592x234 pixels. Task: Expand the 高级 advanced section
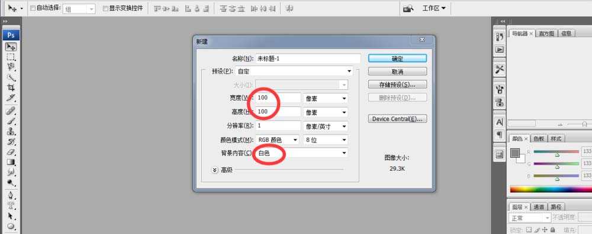(215, 170)
